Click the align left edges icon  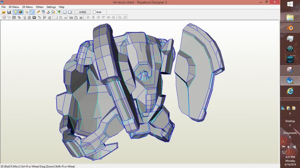88,17
